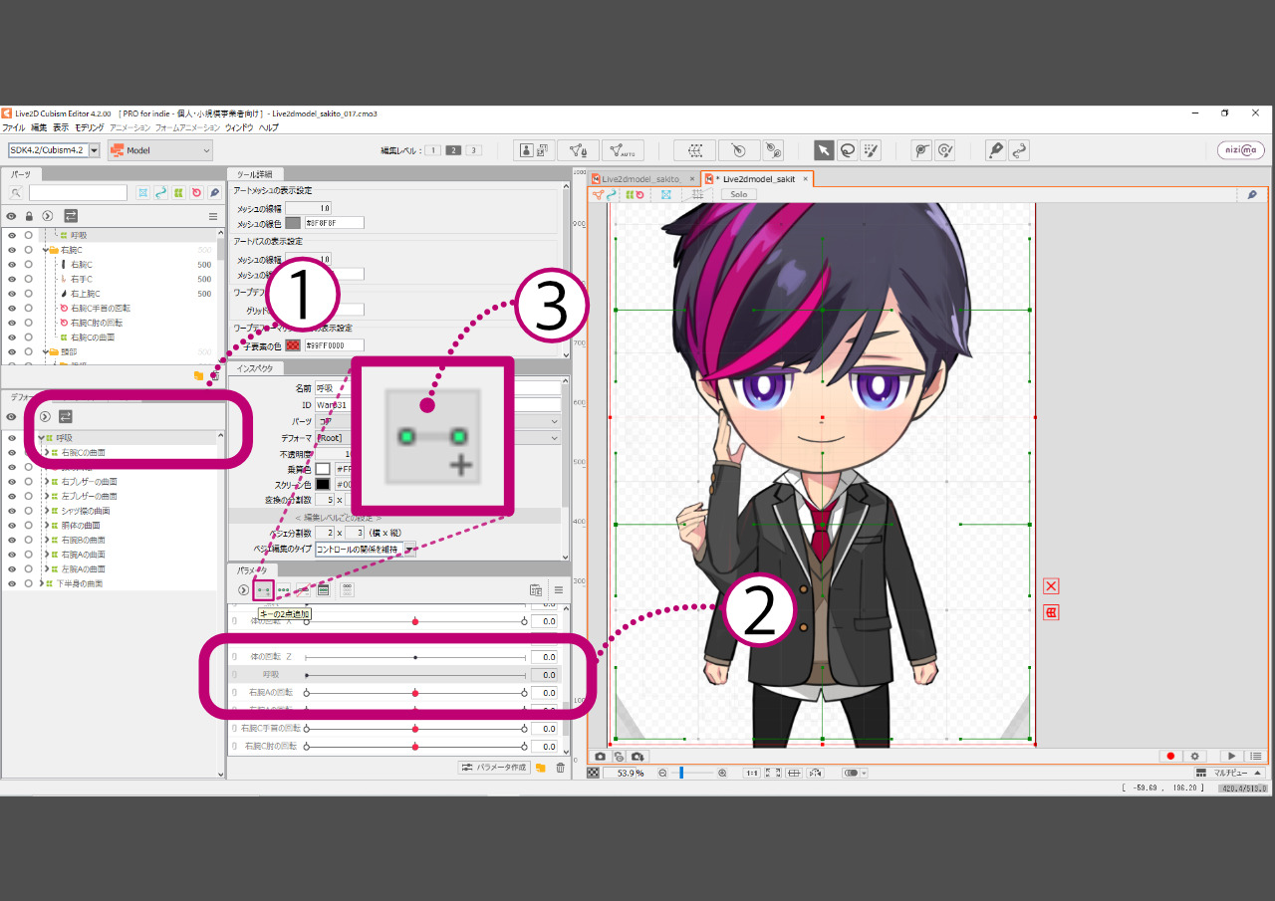Open the nizima button in toolbar
Viewport: 1275px width, 901px height.
(x=1240, y=150)
